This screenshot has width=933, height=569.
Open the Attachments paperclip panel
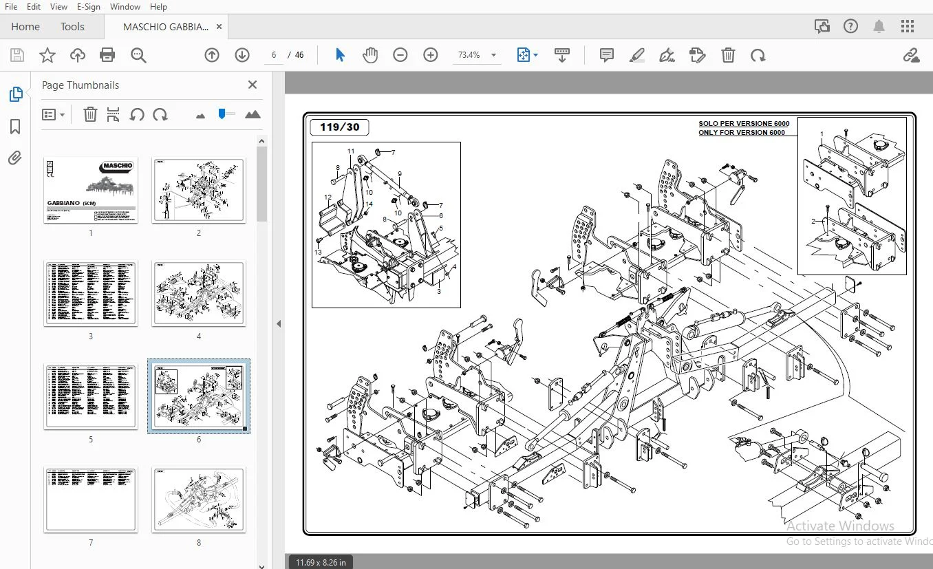15,158
